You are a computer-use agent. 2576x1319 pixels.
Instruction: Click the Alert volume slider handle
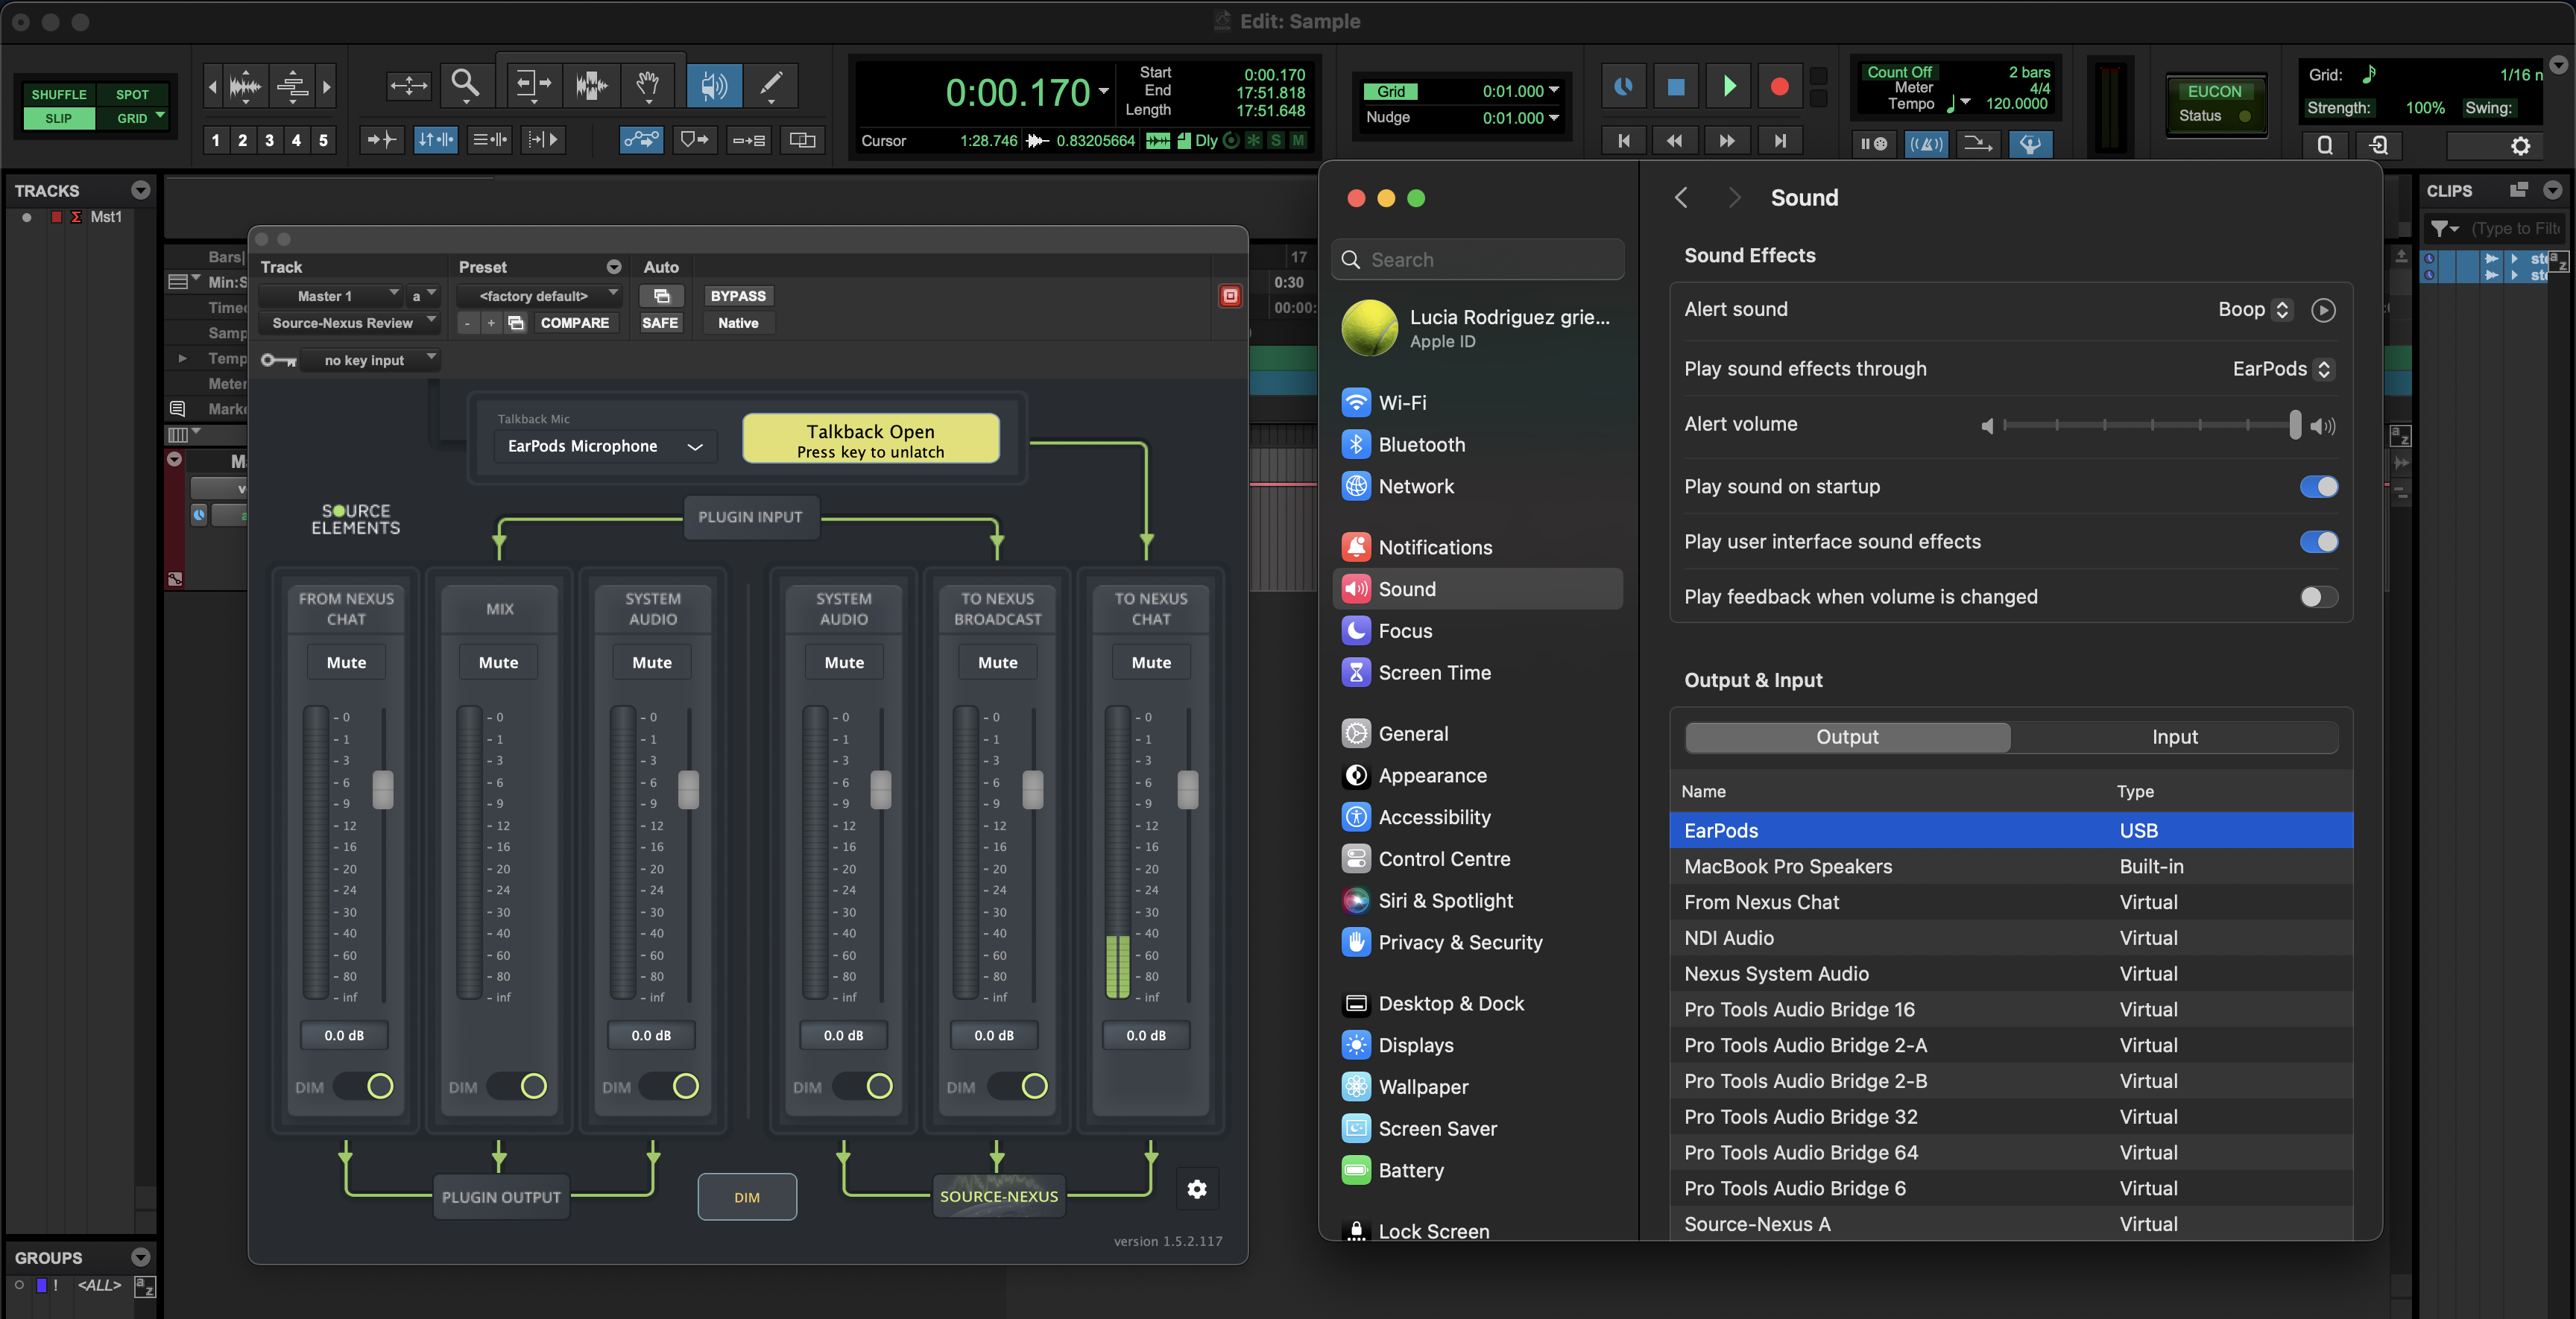(x=2294, y=425)
